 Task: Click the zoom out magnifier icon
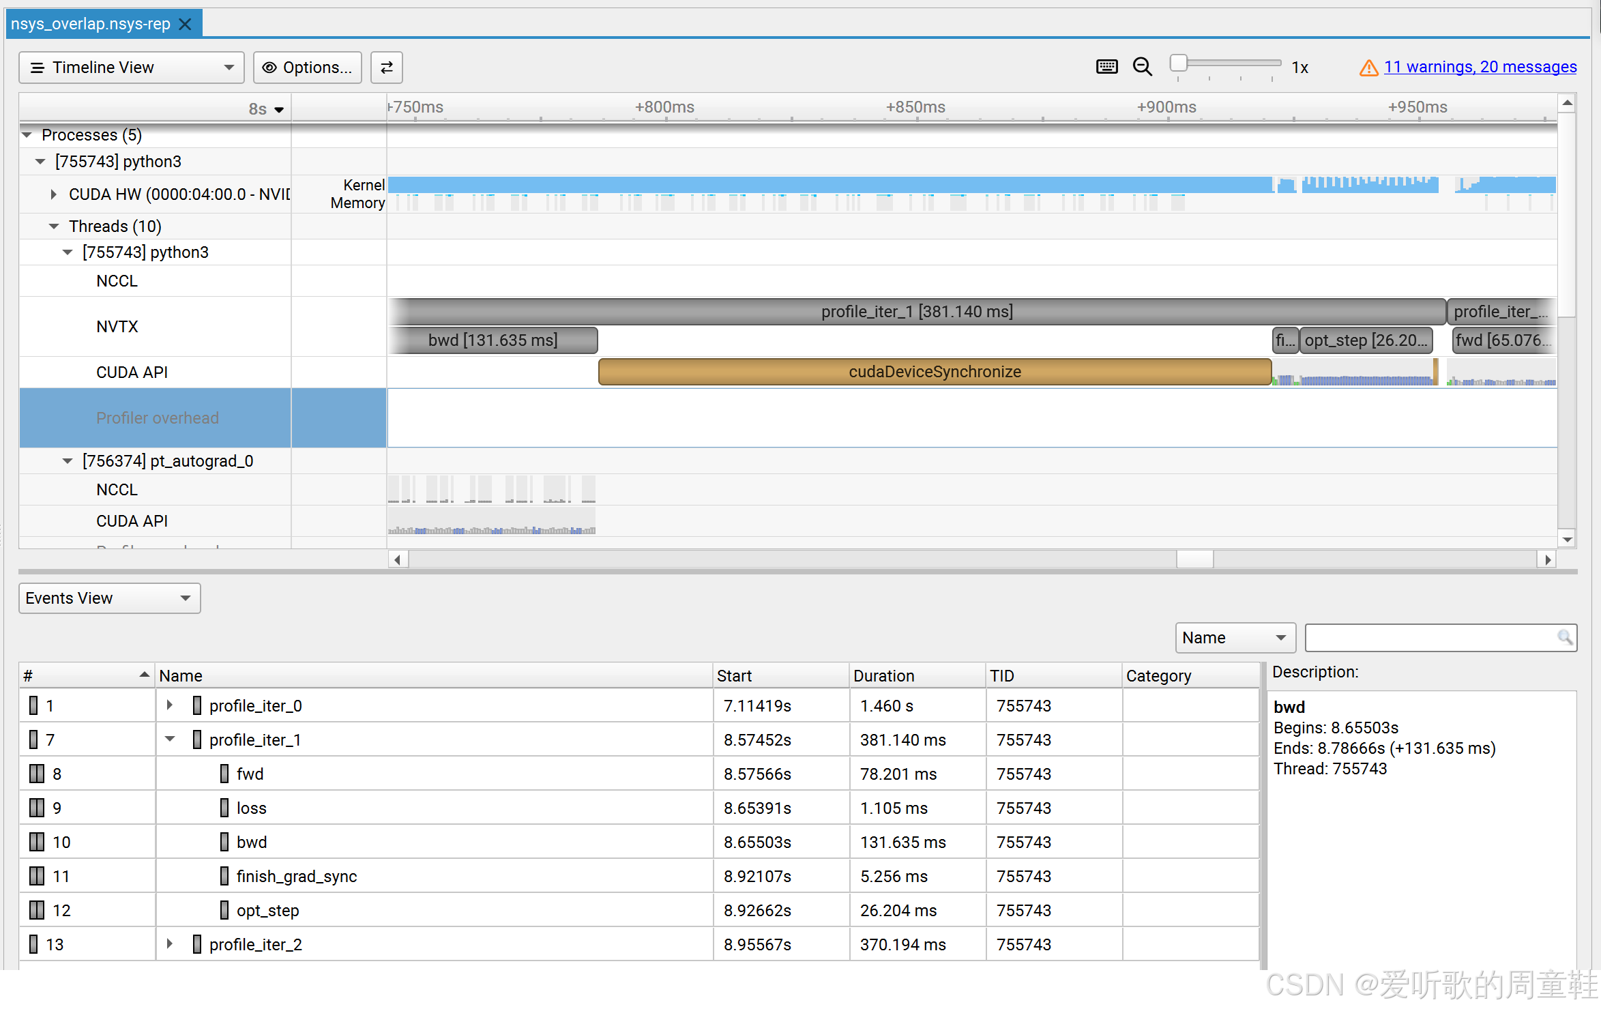(1142, 67)
